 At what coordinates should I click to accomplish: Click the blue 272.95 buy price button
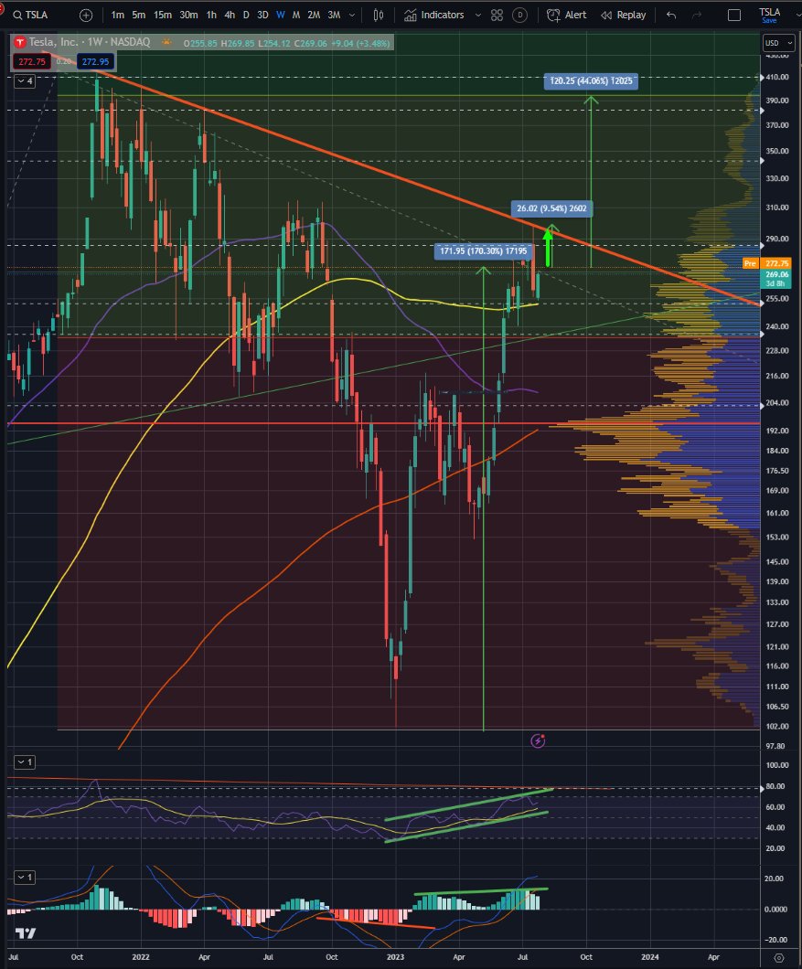pyautogui.click(x=95, y=62)
